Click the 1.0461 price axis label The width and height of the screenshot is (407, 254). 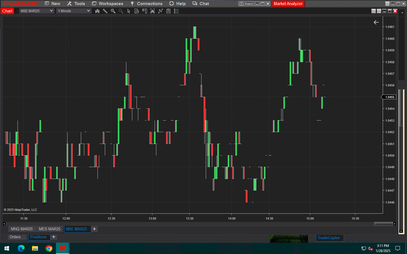pyautogui.click(x=390, y=27)
